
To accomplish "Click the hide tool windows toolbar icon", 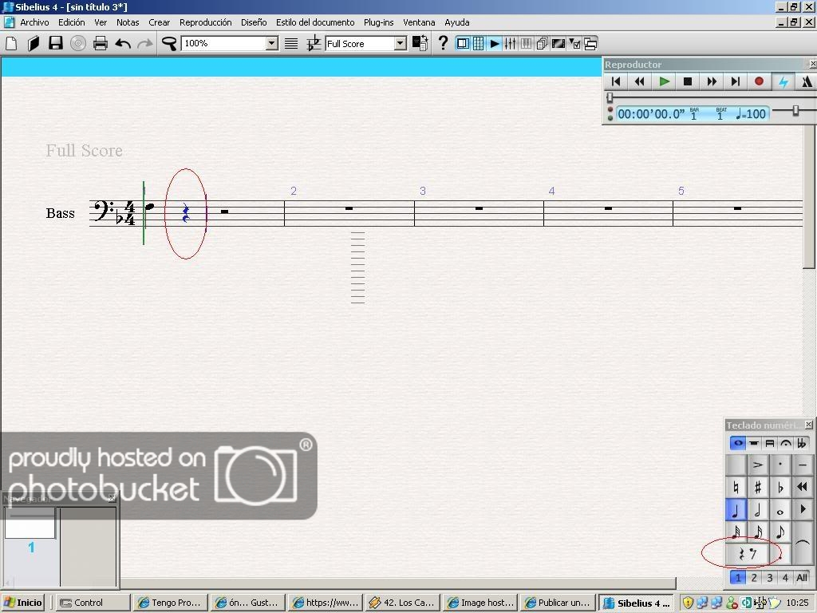I will click(590, 43).
